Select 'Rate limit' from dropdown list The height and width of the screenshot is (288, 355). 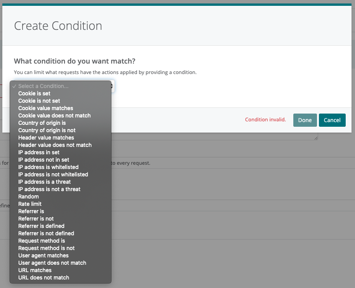point(30,204)
